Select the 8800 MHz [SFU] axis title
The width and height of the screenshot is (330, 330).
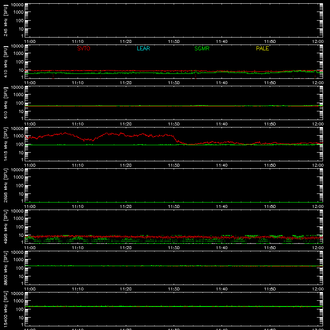(x=5, y=268)
